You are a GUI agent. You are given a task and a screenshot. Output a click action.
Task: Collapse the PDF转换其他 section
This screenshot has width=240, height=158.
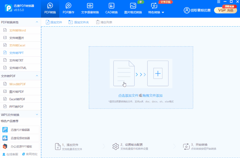click(x=37, y=22)
